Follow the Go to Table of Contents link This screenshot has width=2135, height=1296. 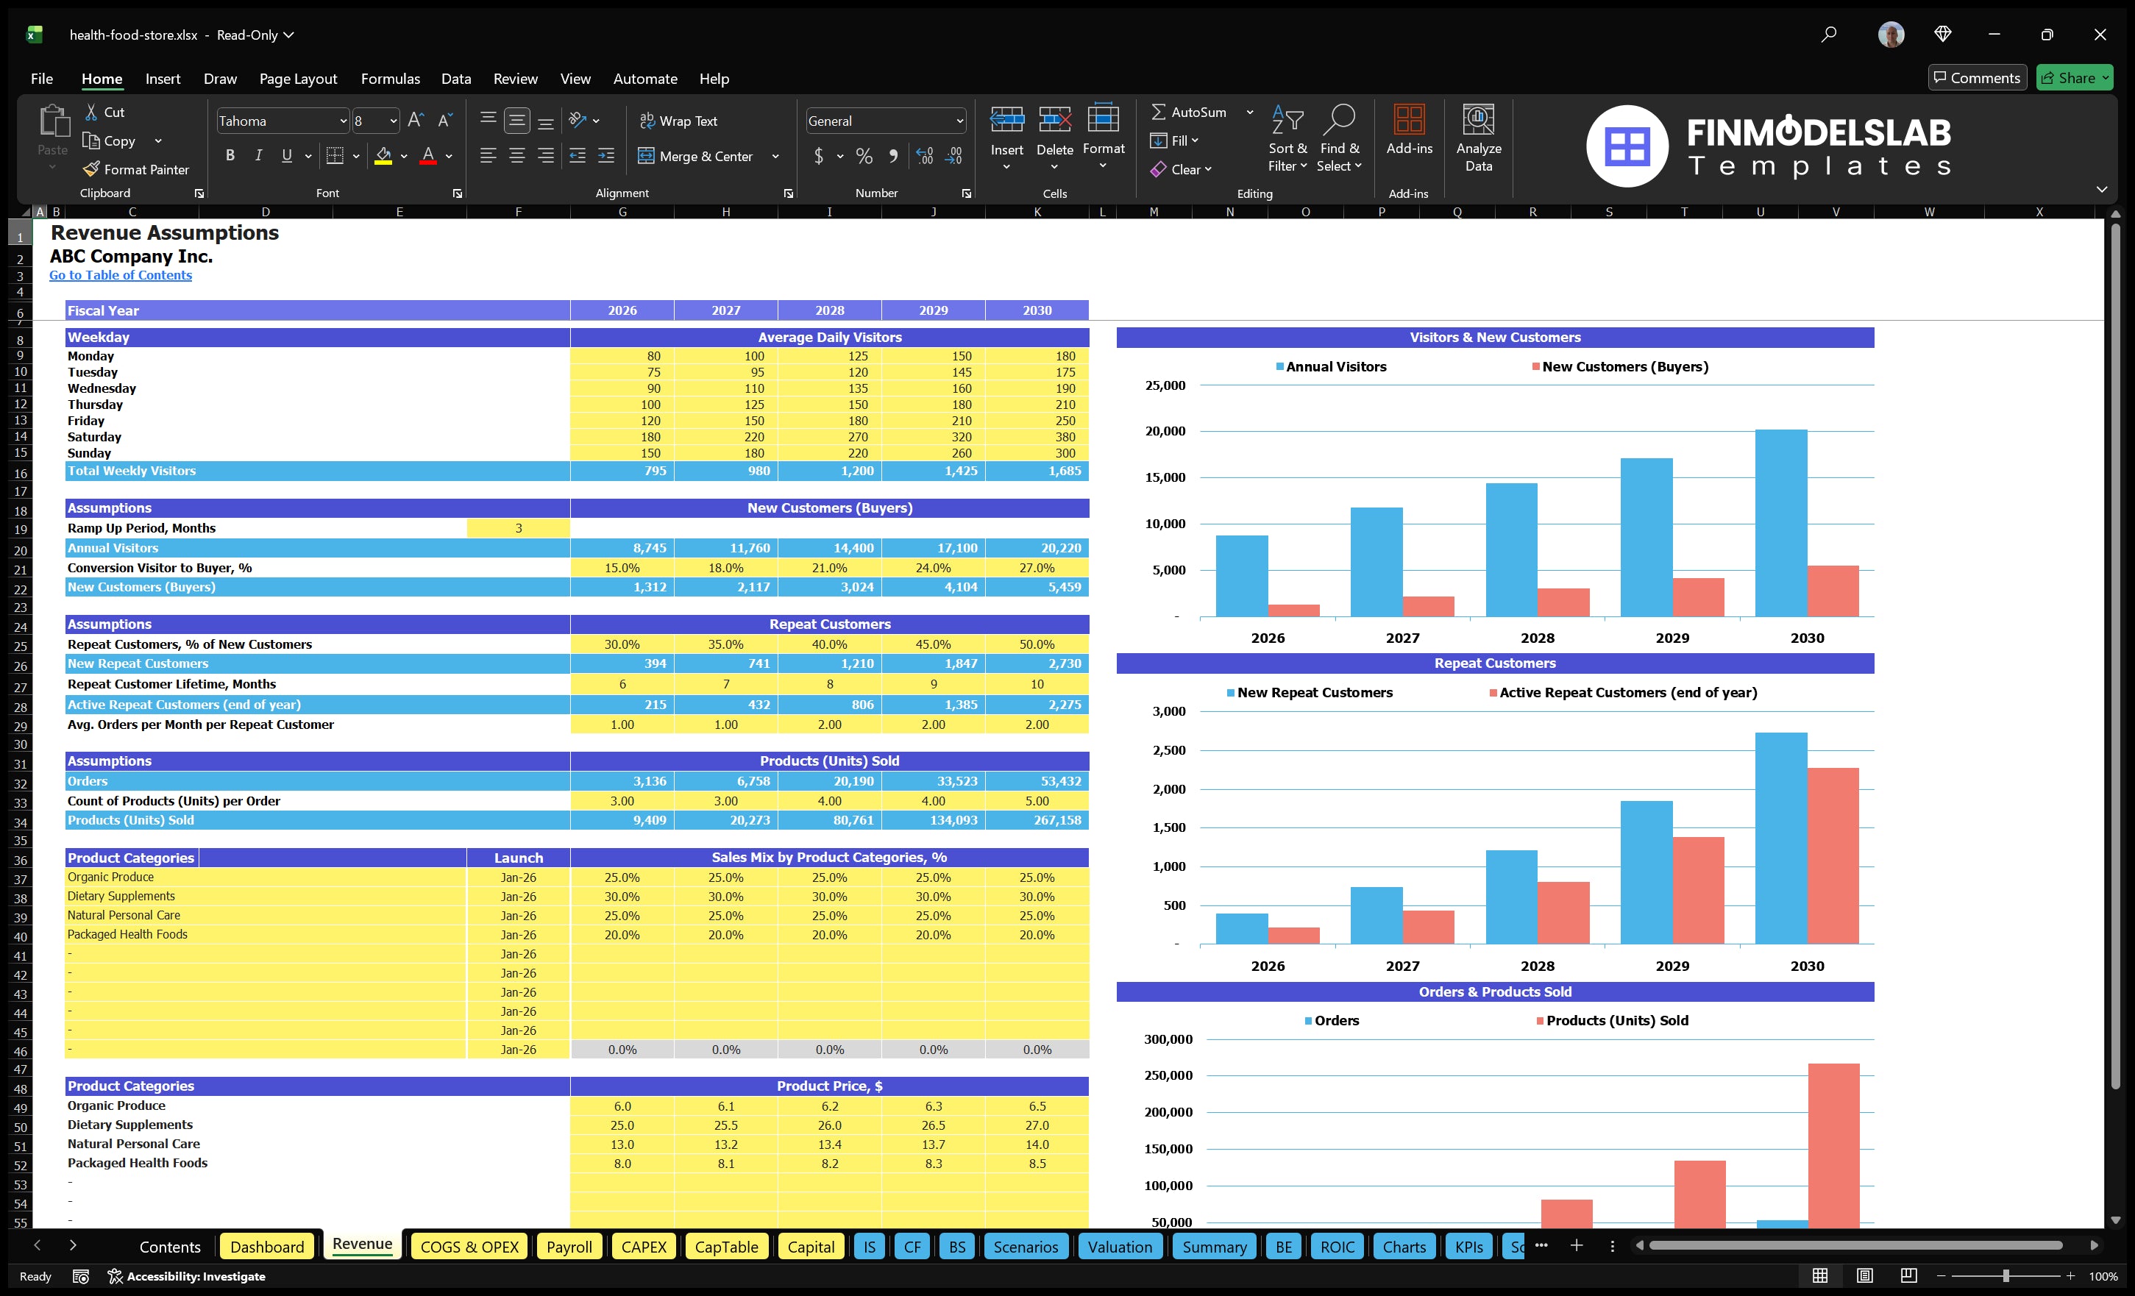pos(121,274)
